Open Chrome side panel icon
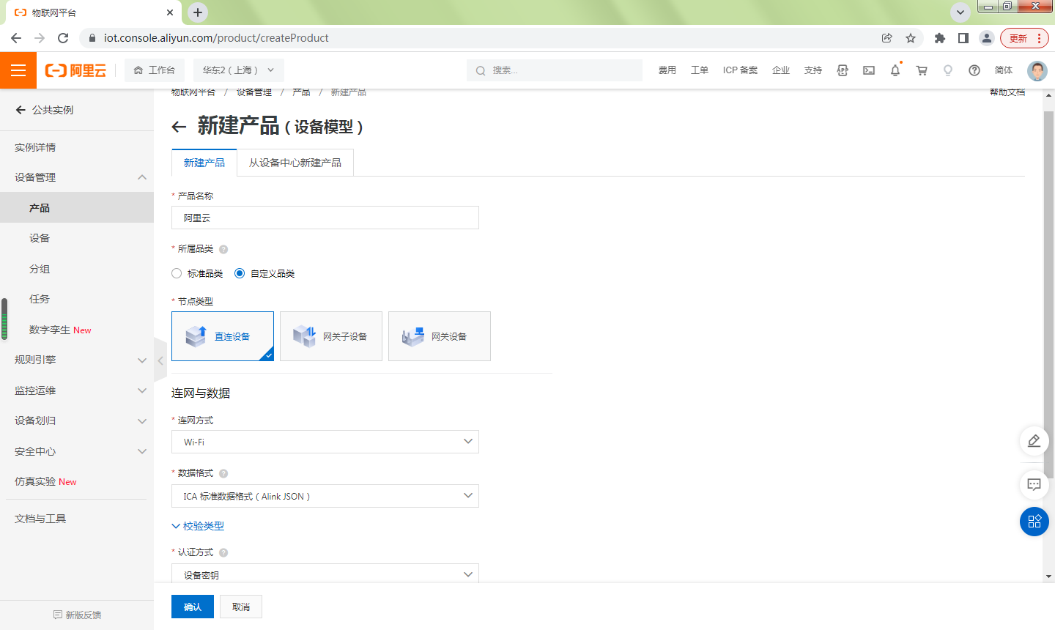 (963, 38)
